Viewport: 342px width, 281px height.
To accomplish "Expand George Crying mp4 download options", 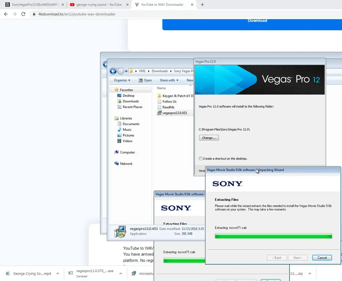I will [x=58, y=273].
